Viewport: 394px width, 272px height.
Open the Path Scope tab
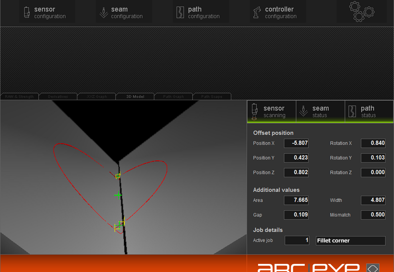[211, 97]
